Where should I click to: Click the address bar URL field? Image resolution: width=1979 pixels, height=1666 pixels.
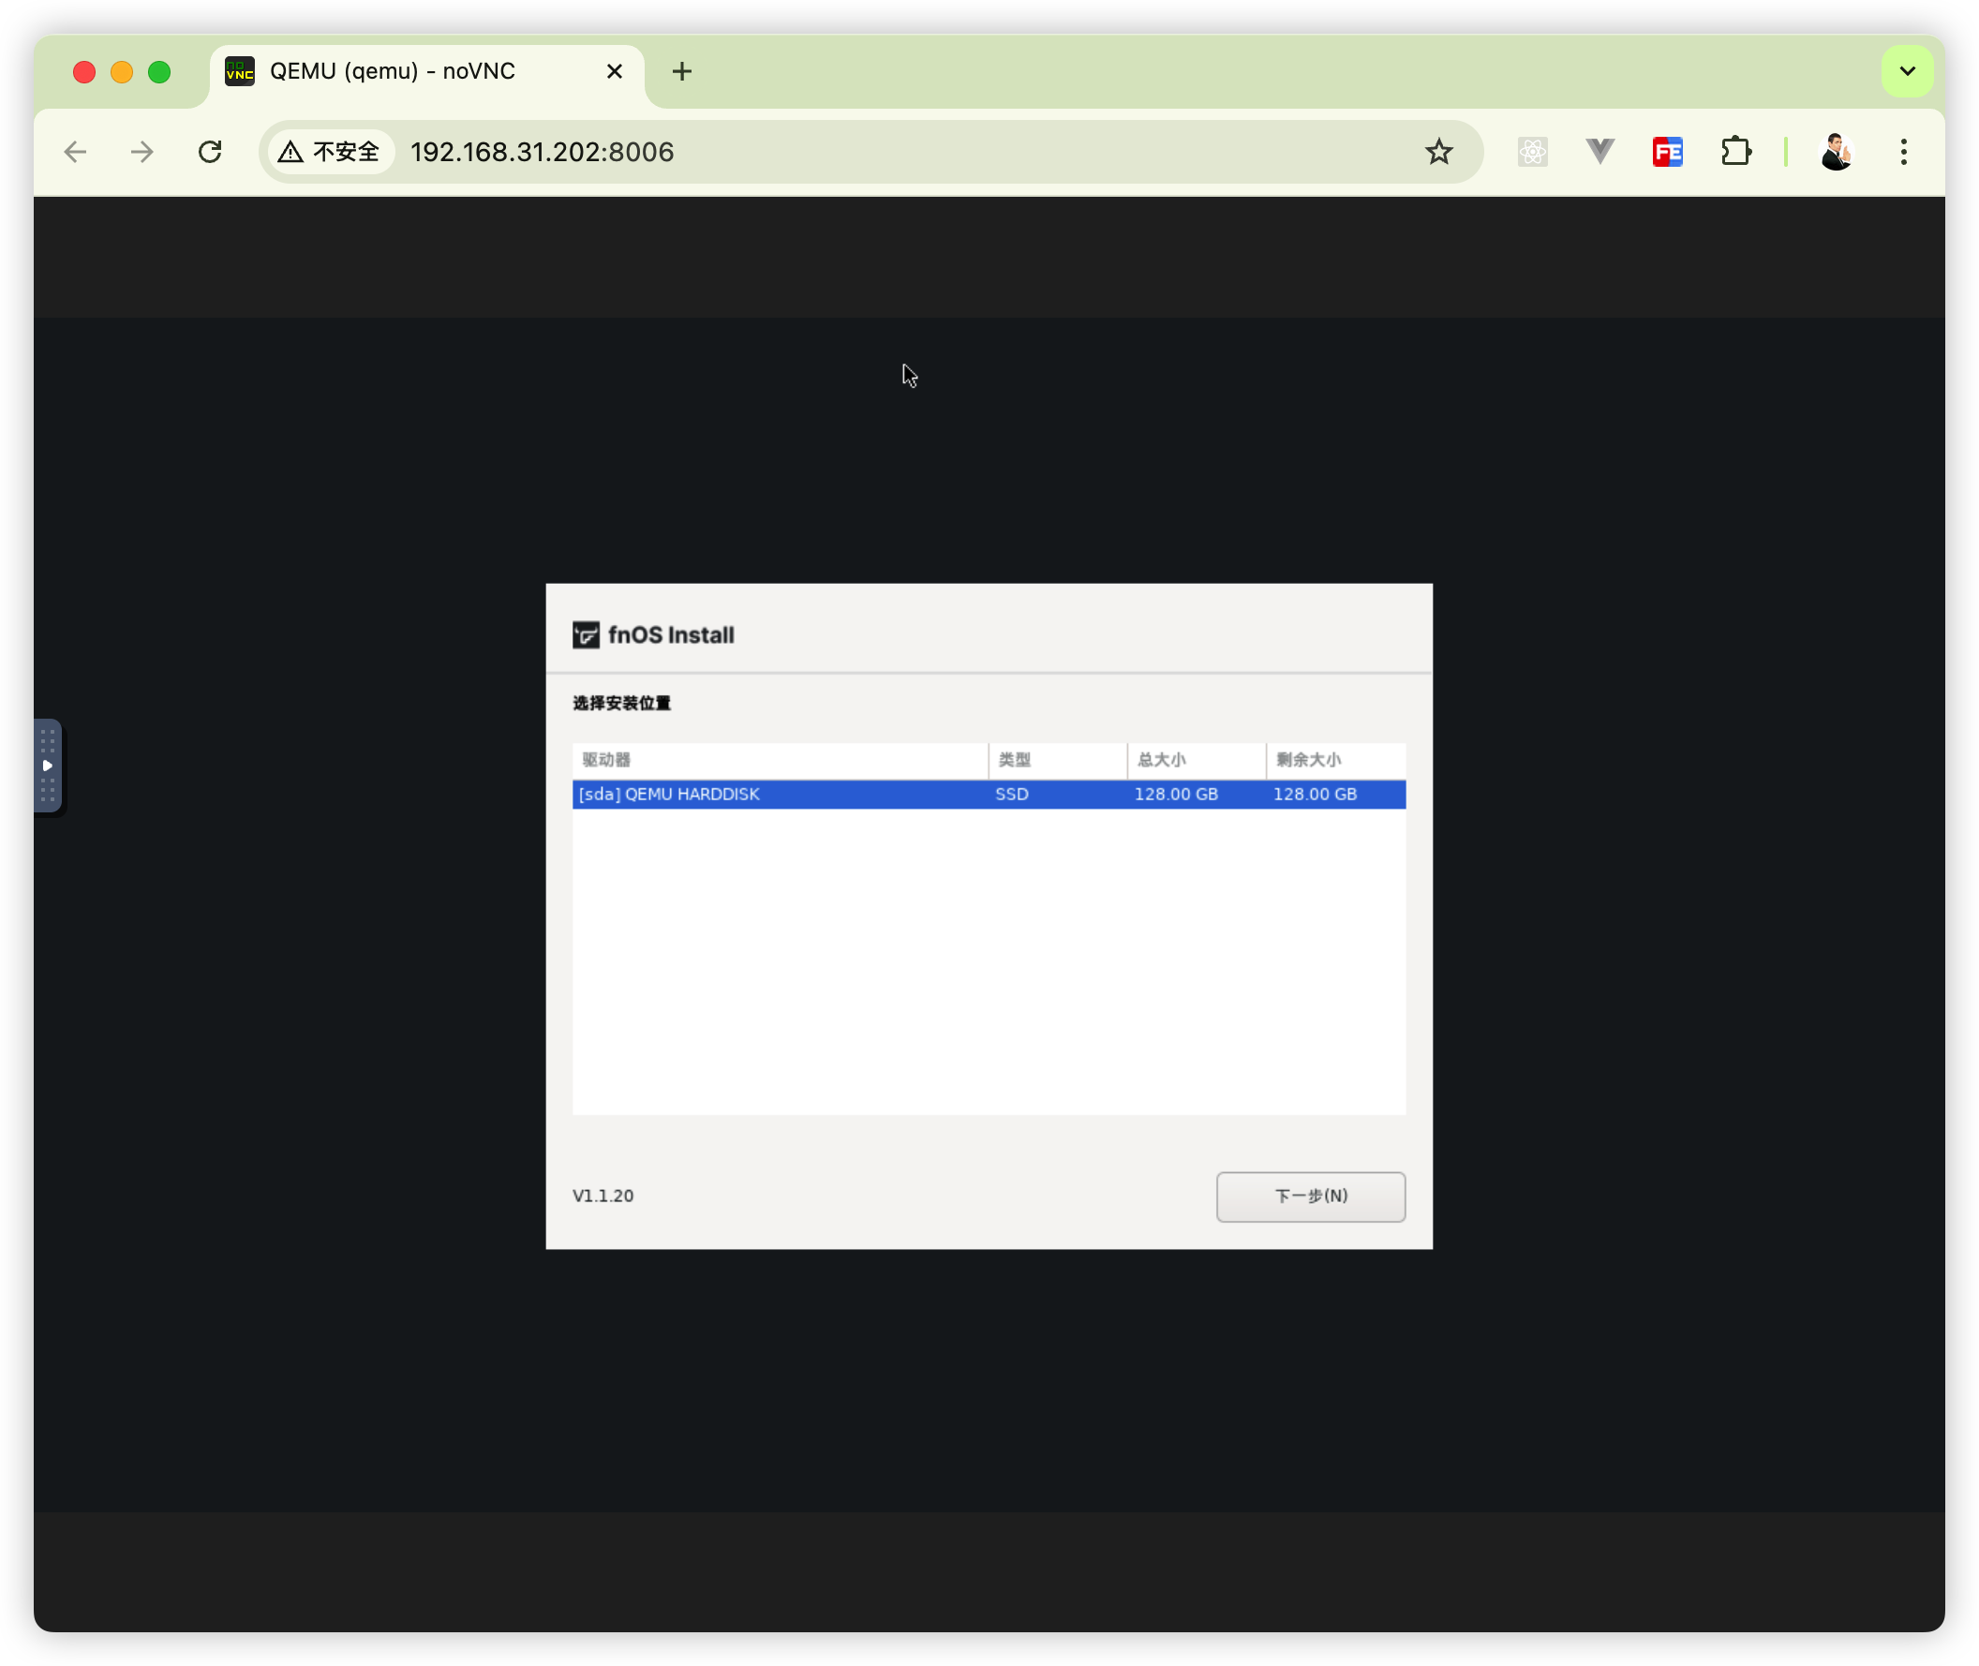tap(850, 152)
